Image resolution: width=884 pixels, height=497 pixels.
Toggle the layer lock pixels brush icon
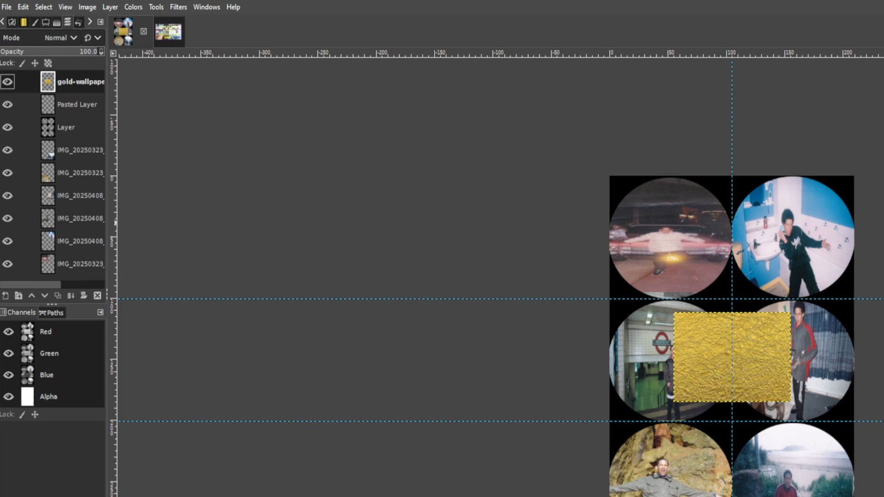22,63
